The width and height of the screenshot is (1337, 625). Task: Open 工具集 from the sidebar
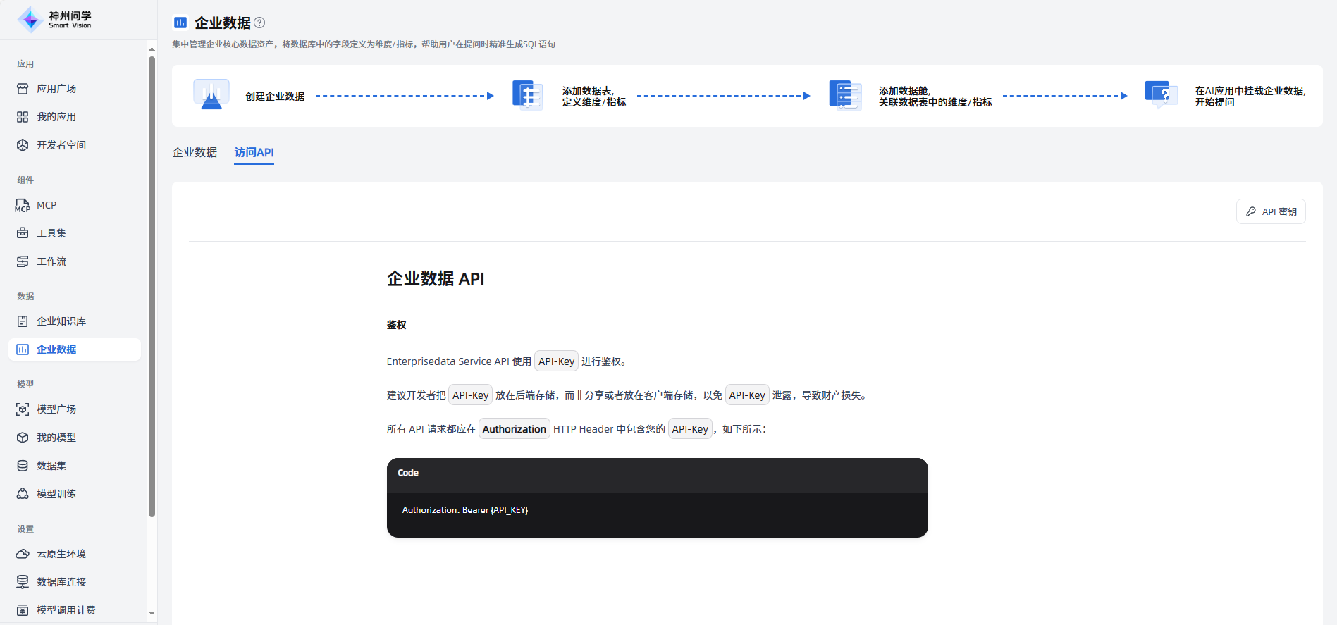[x=51, y=233]
